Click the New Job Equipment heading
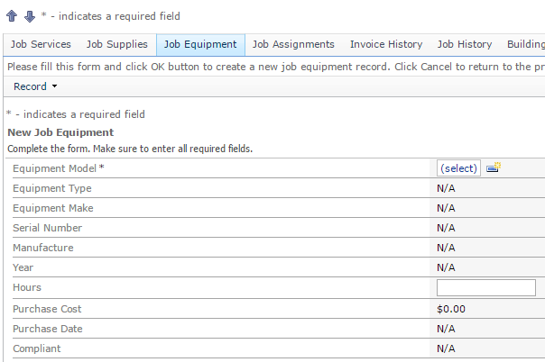 click(60, 132)
